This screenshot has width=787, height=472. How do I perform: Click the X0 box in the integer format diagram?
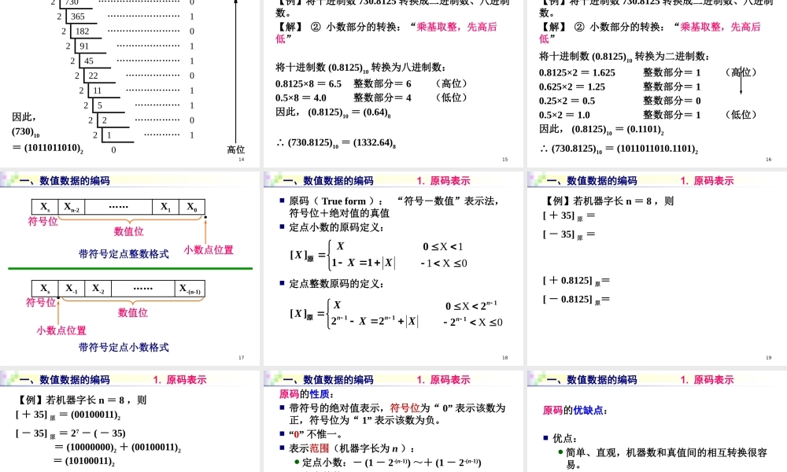191,207
